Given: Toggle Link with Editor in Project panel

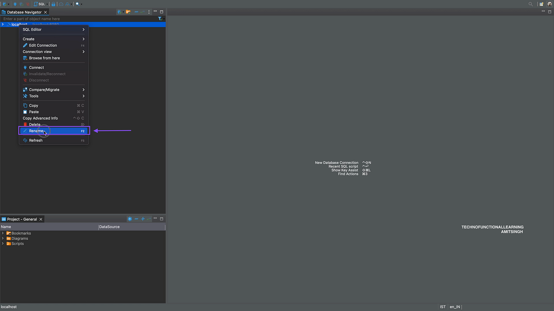Looking at the screenshot, I should click(149, 219).
